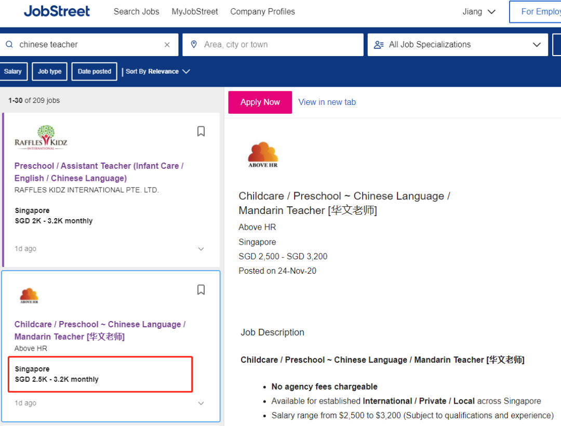Click Above HR name in job card
The image size is (561, 426).
point(31,349)
